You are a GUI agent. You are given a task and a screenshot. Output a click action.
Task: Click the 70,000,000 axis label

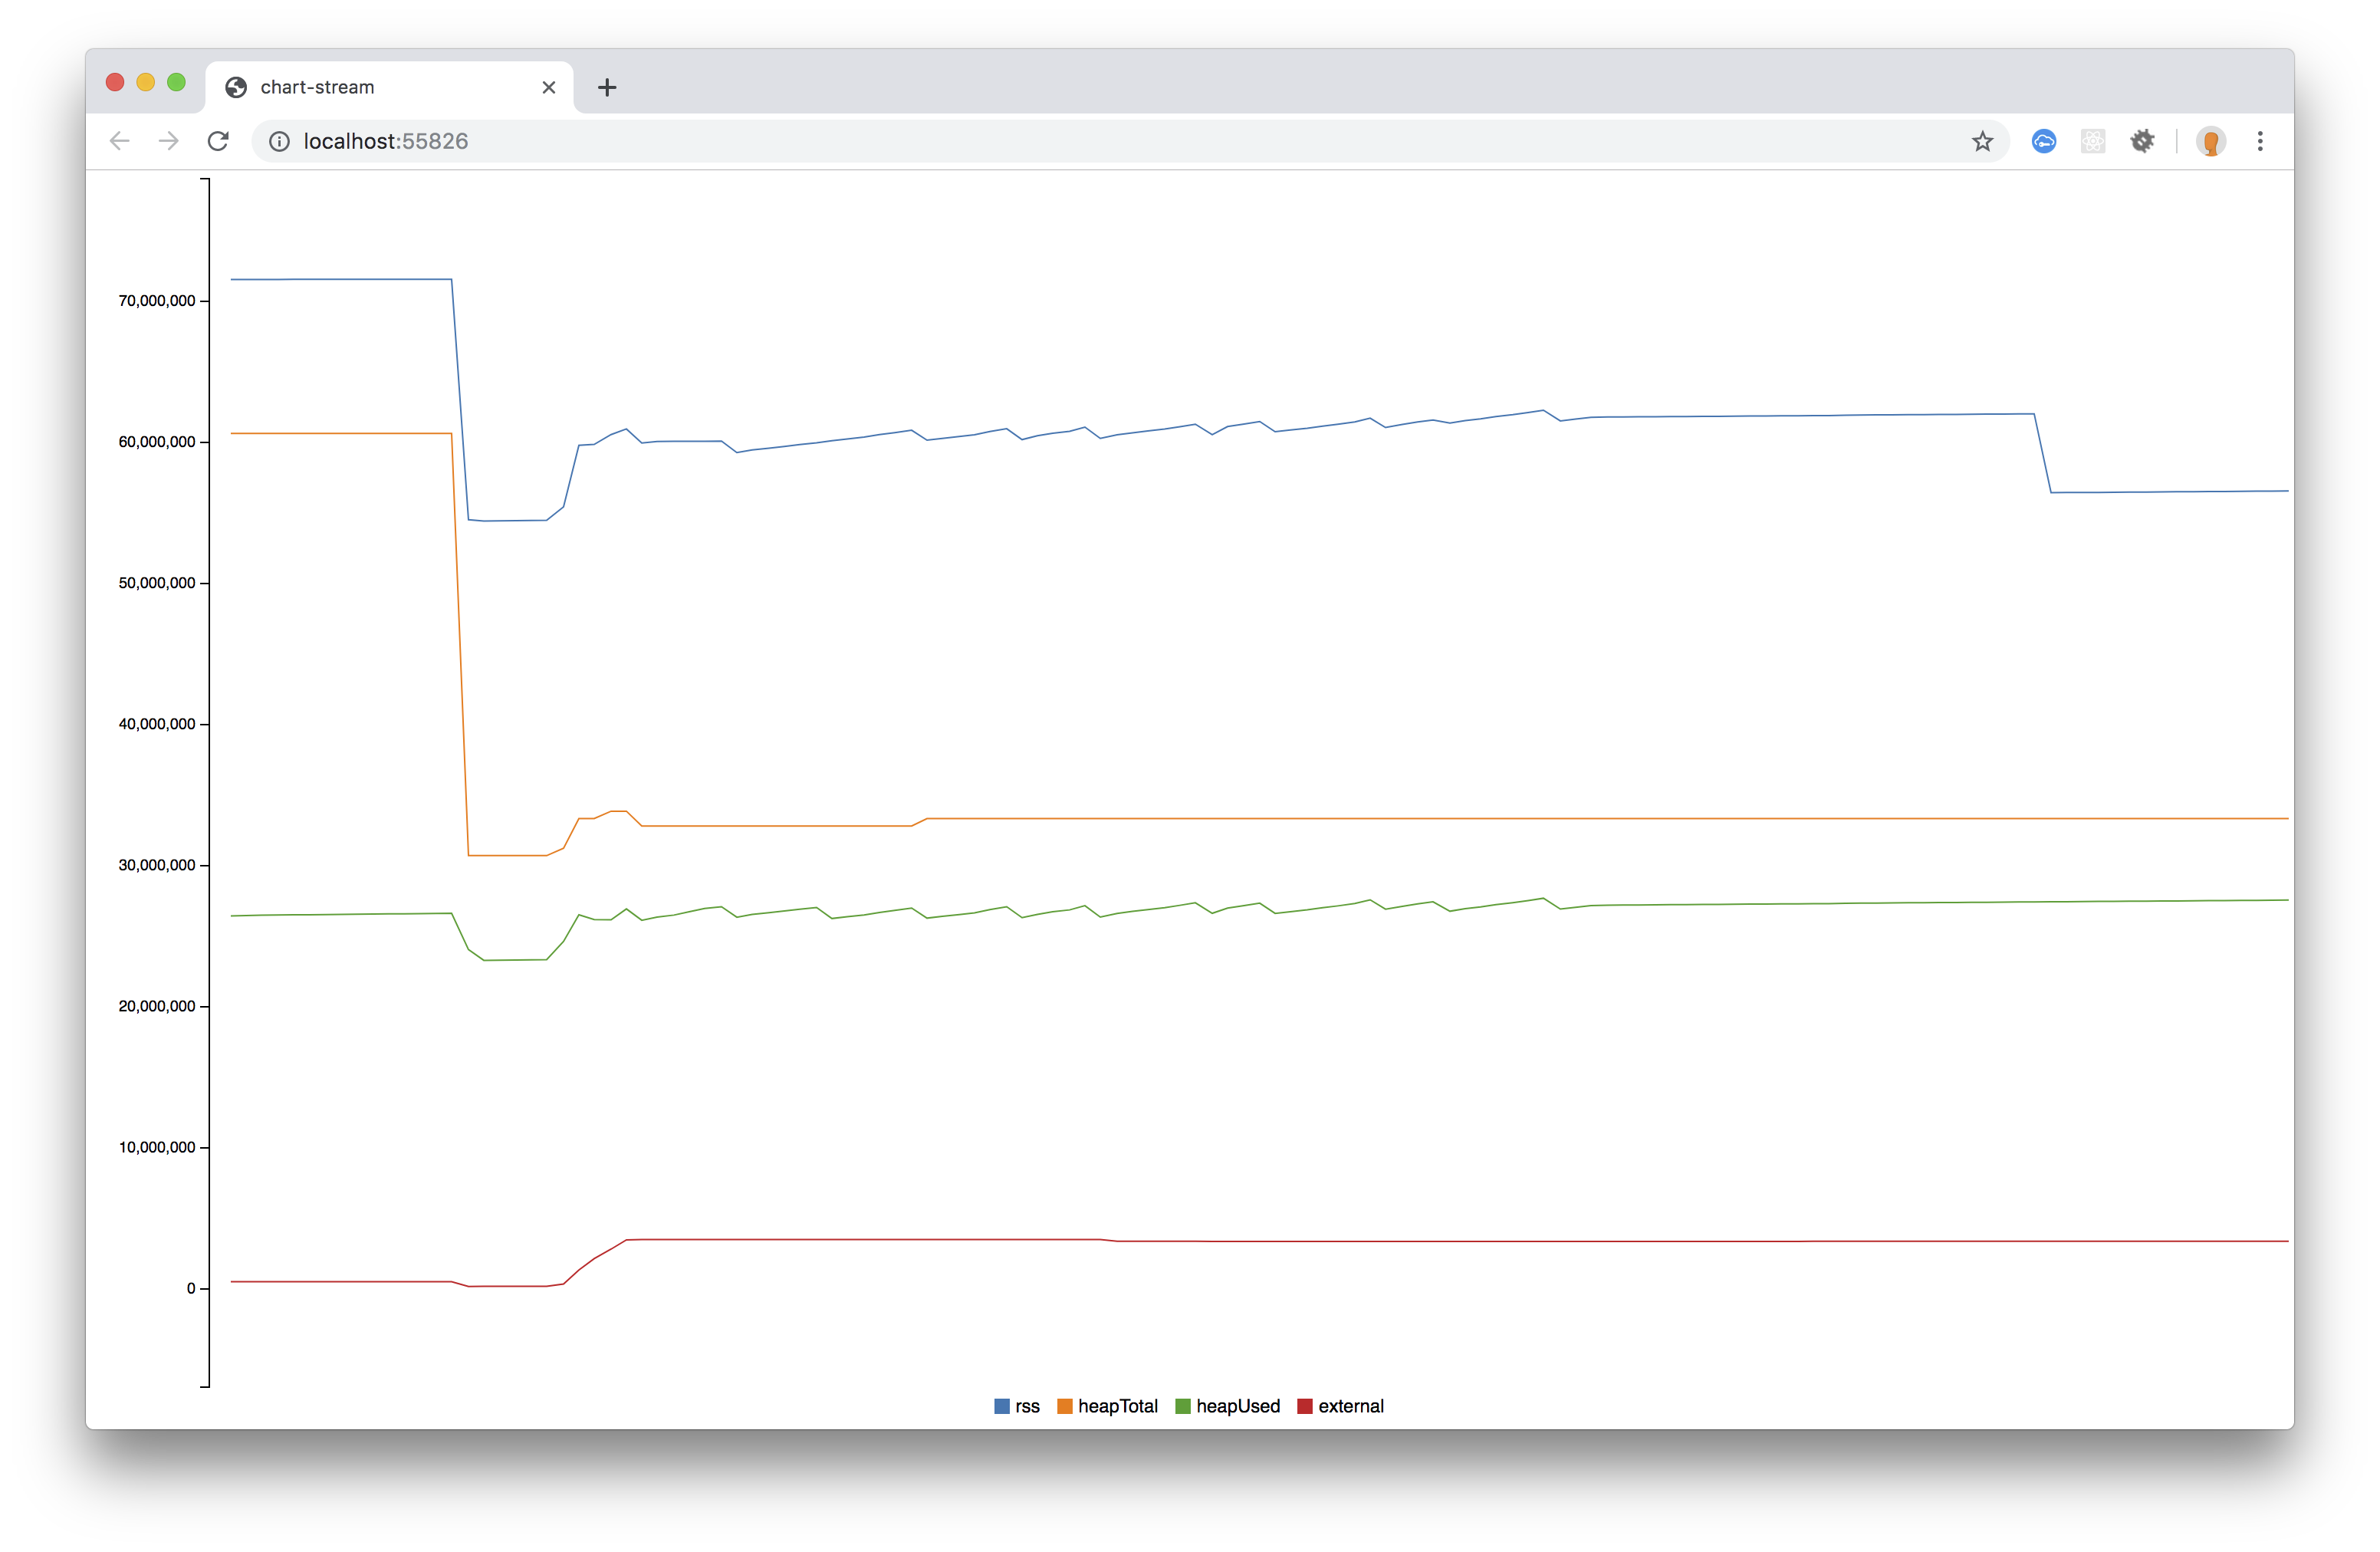157,301
